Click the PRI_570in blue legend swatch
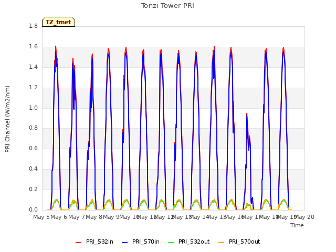Image resolution: width=336 pixels, height=252 pixels. tap(125, 243)
